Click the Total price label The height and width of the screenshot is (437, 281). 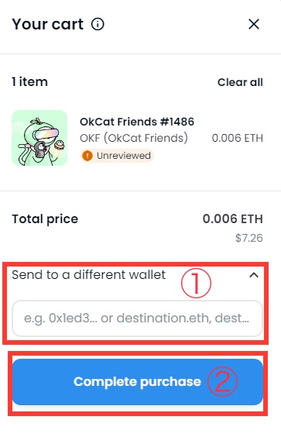click(x=45, y=219)
